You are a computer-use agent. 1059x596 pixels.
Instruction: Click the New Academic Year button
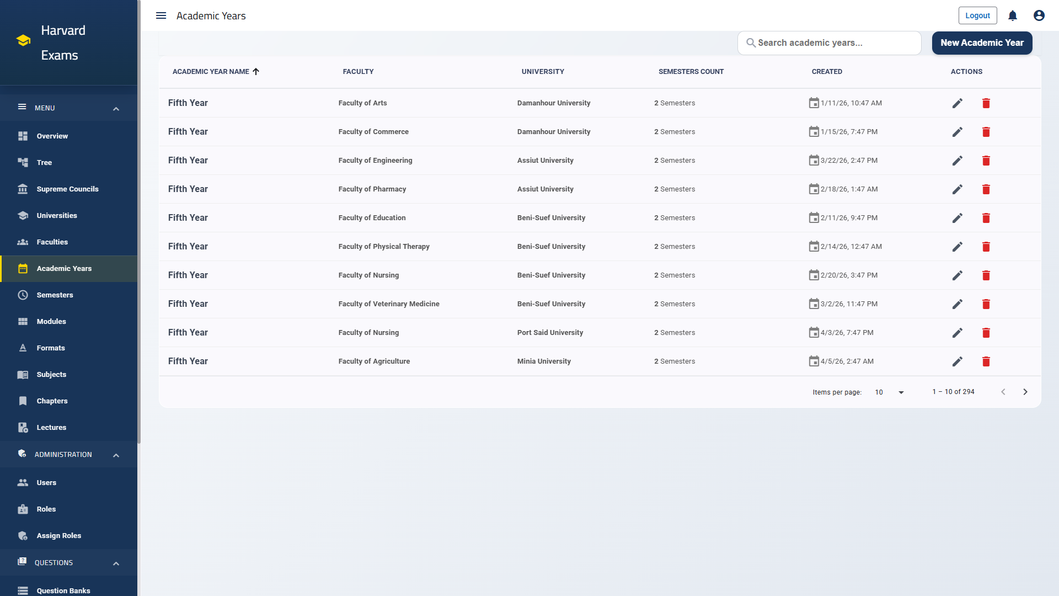[982, 42]
